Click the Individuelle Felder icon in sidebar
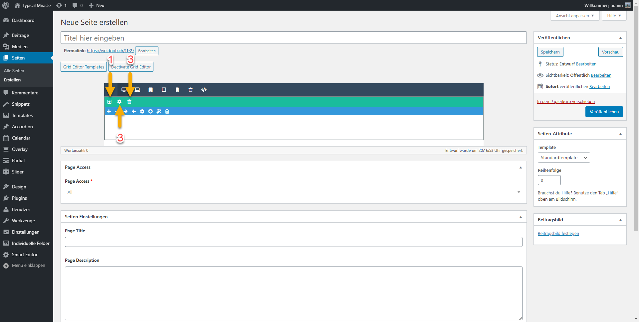The image size is (639, 322). tap(6, 243)
